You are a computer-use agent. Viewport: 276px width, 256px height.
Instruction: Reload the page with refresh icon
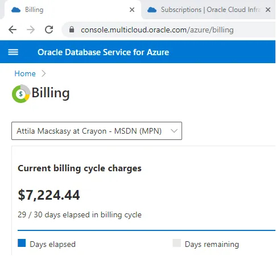click(49, 30)
